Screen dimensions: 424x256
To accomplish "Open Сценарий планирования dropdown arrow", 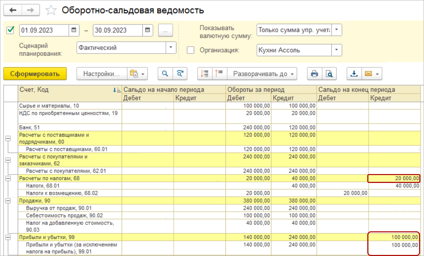I will tap(171, 47).
